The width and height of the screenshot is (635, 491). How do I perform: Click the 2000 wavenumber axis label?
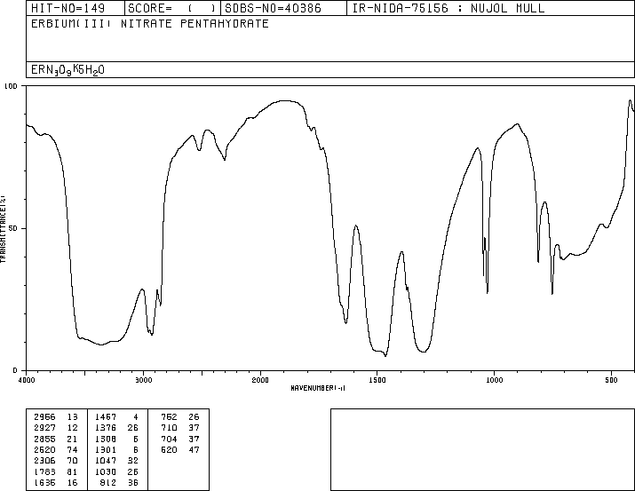click(260, 380)
